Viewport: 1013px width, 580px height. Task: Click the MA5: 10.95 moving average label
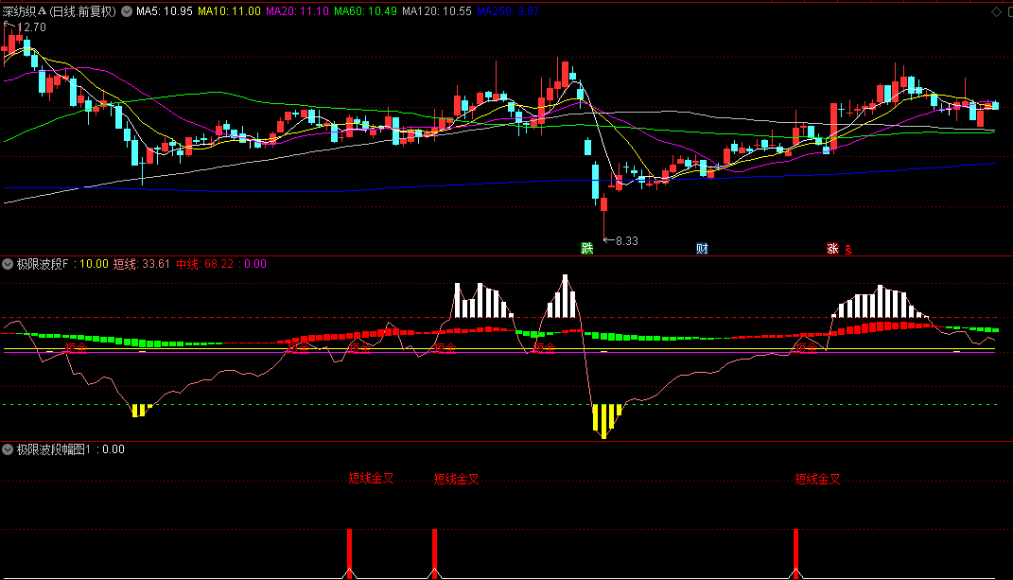(x=164, y=11)
